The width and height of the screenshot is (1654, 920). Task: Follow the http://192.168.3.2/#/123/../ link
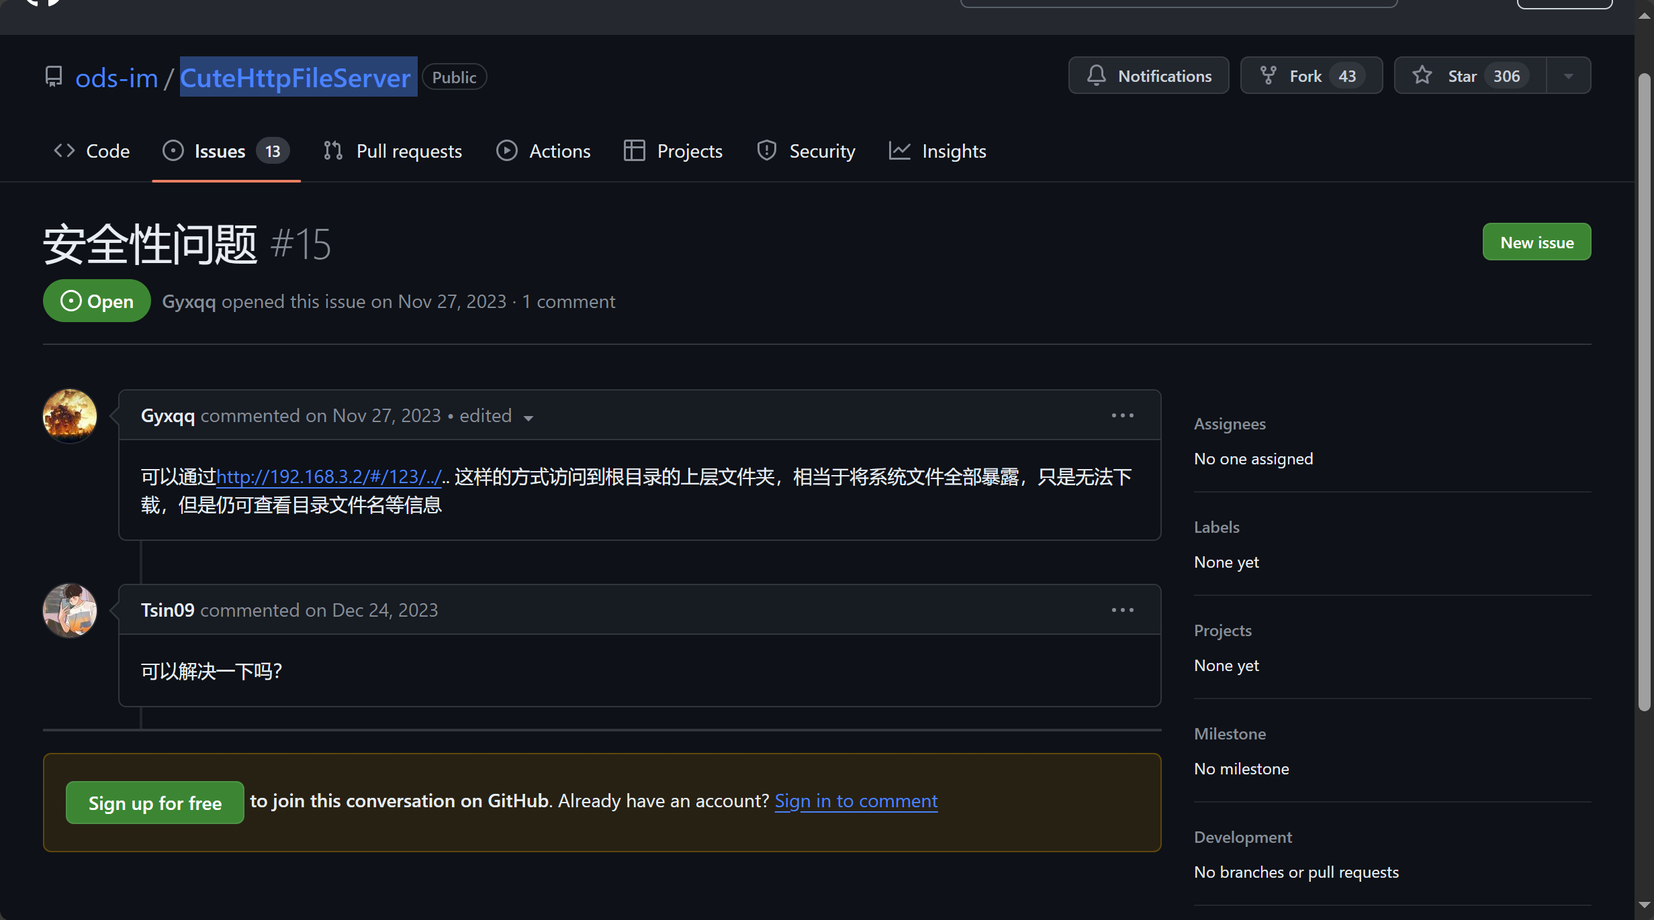pos(329,476)
